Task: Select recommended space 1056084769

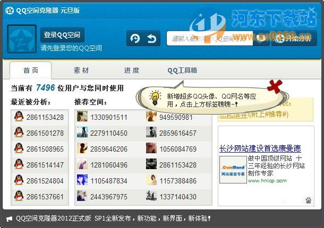Action: (178, 149)
